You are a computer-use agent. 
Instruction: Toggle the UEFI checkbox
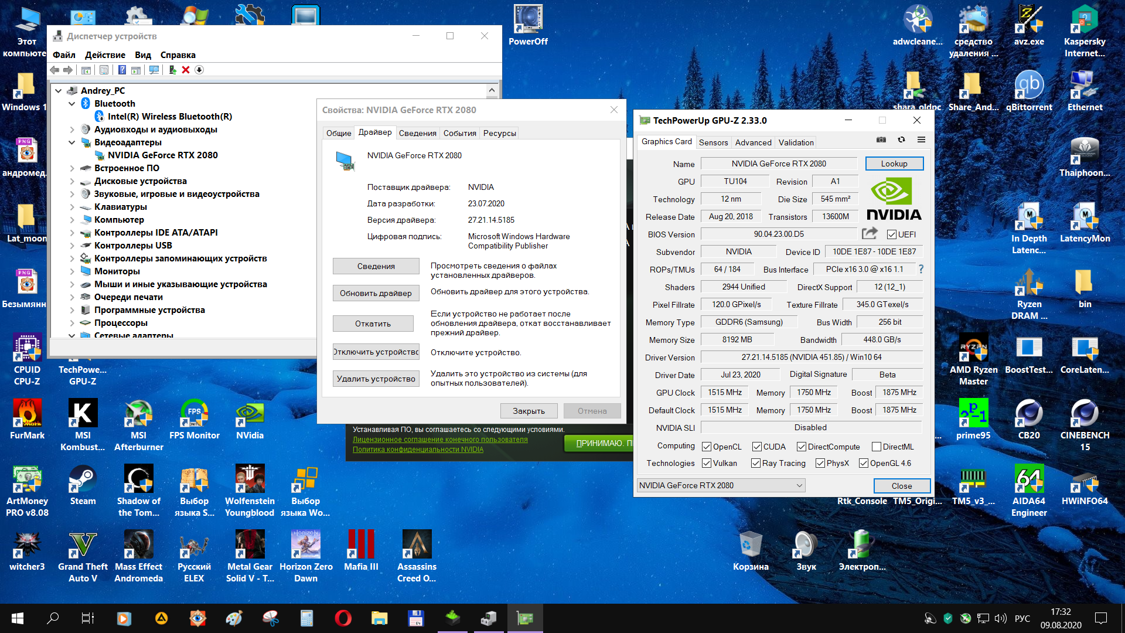point(892,234)
